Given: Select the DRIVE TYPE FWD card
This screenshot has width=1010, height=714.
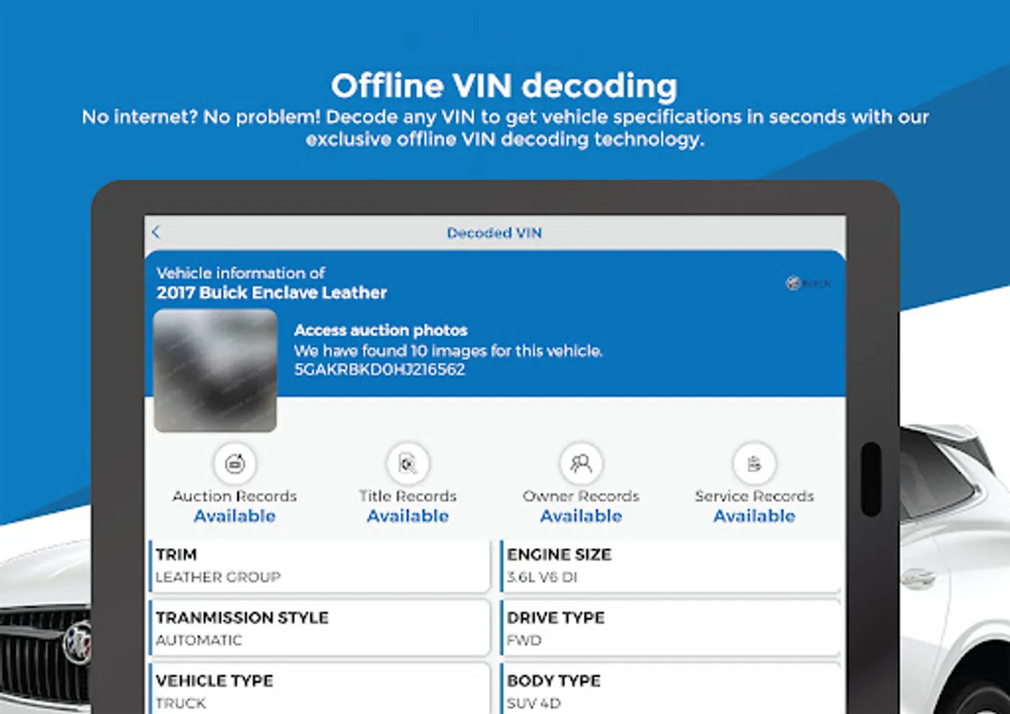Looking at the screenshot, I should 671,628.
